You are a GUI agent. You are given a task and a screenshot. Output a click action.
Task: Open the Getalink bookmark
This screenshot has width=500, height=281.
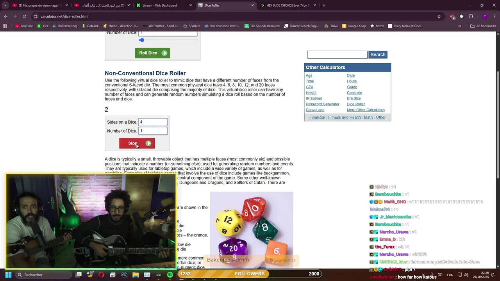[x=90, y=26]
